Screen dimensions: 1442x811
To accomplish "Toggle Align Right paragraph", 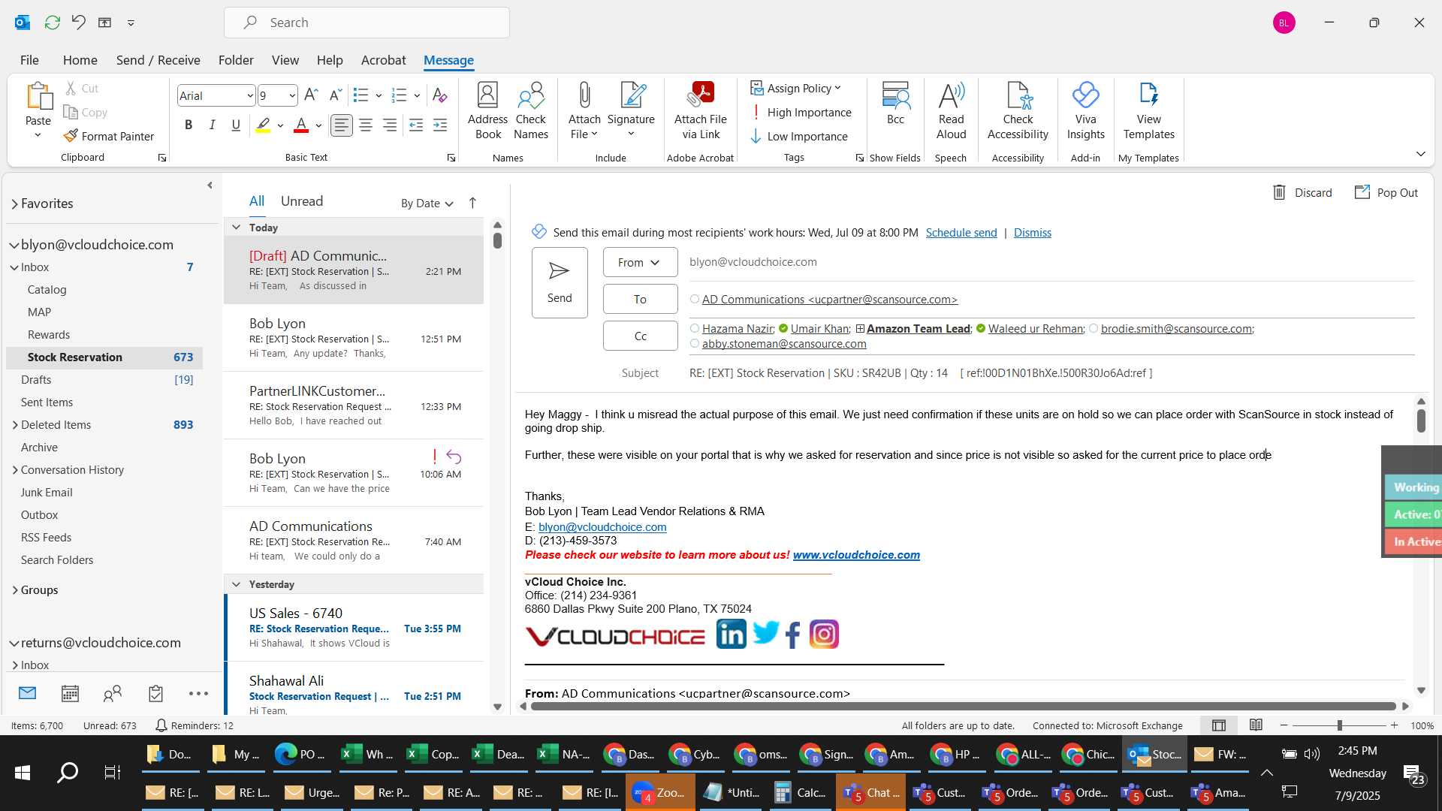I will (x=390, y=125).
